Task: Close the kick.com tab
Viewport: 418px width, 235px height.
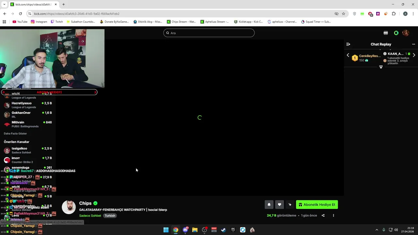Action: tap(56, 5)
